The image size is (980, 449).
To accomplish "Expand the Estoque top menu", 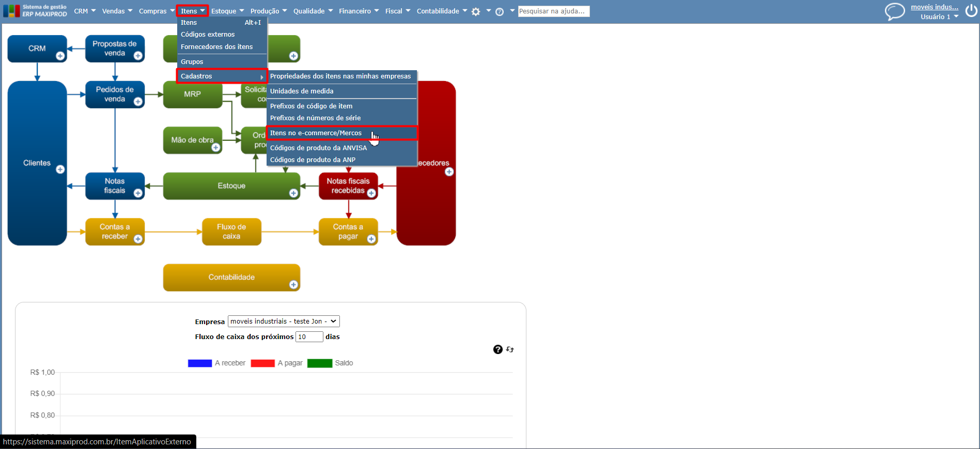I will [227, 11].
